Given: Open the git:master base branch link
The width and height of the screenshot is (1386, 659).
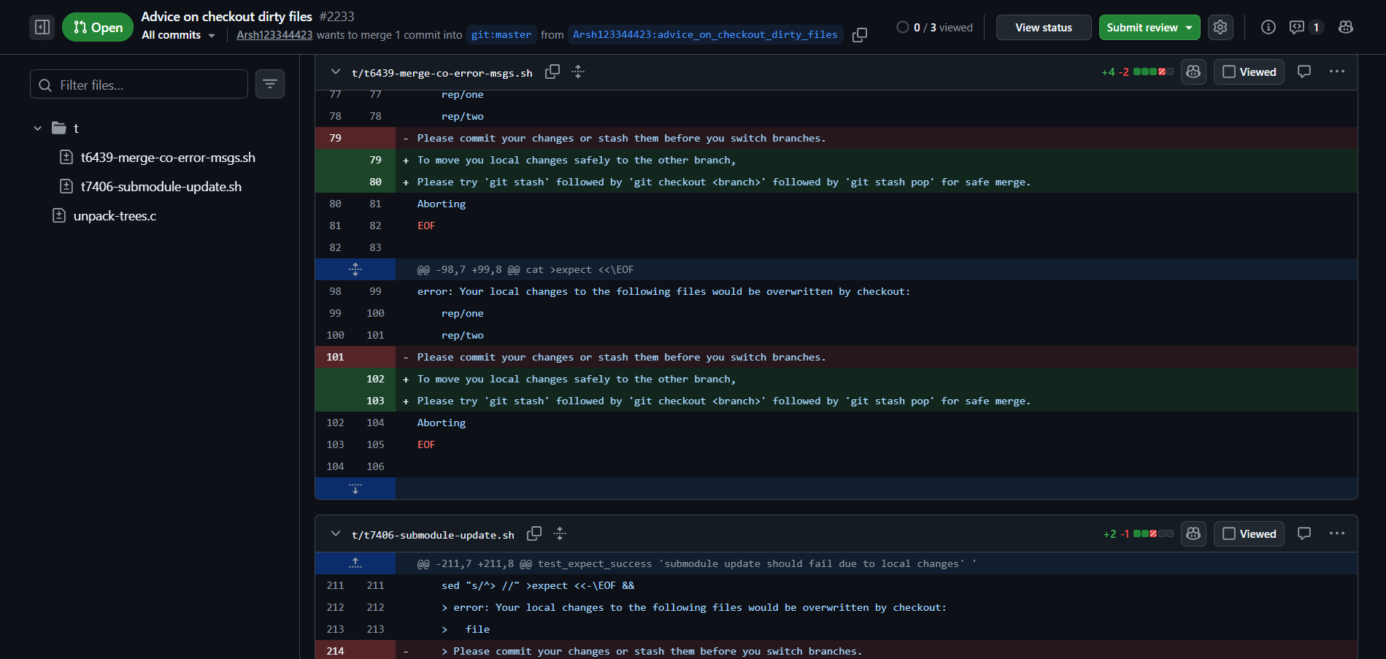Looking at the screenshot, I should (501, 34).
